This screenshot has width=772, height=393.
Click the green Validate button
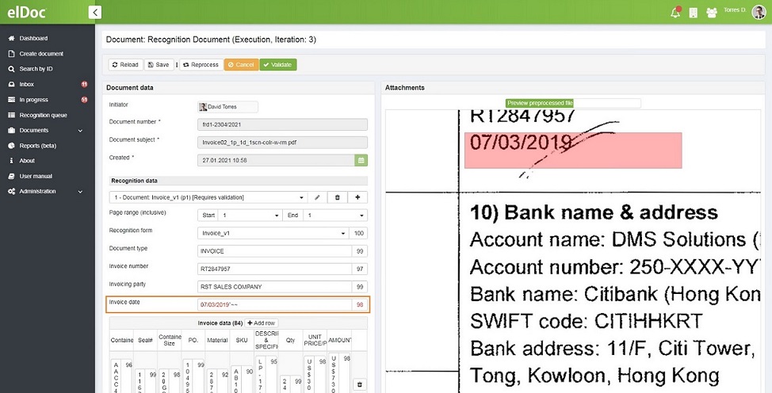278,64
